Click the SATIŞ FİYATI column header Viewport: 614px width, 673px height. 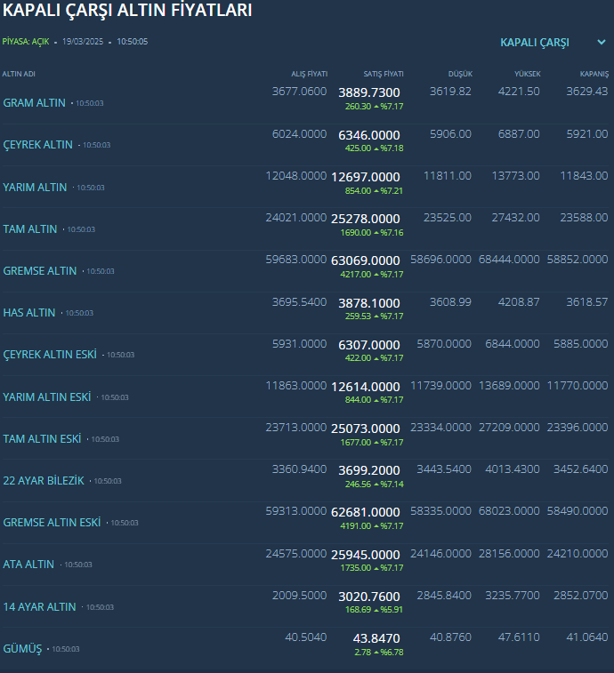[384, 74]
